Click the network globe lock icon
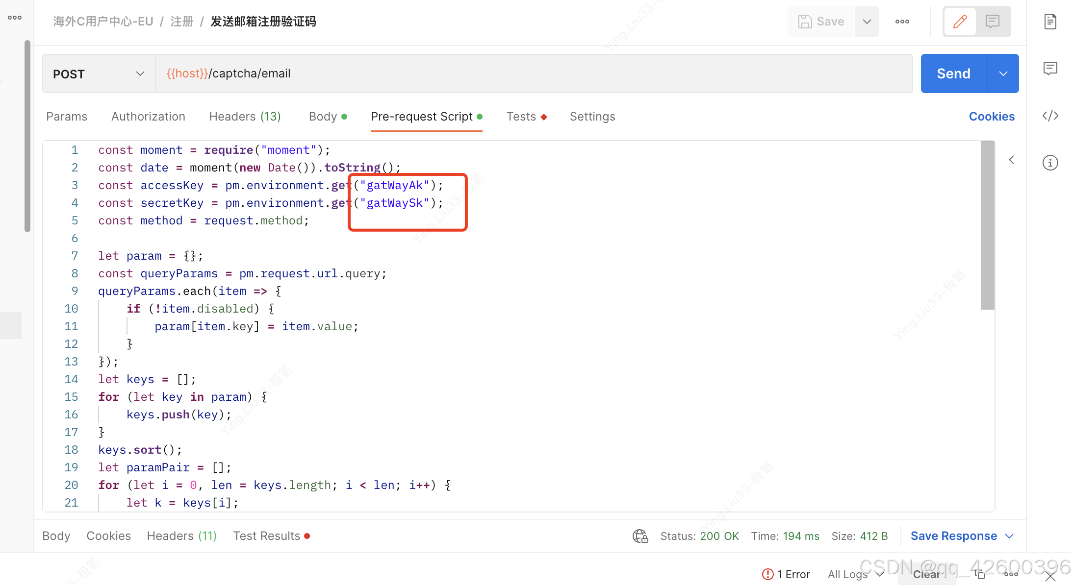 coord(640,536)
